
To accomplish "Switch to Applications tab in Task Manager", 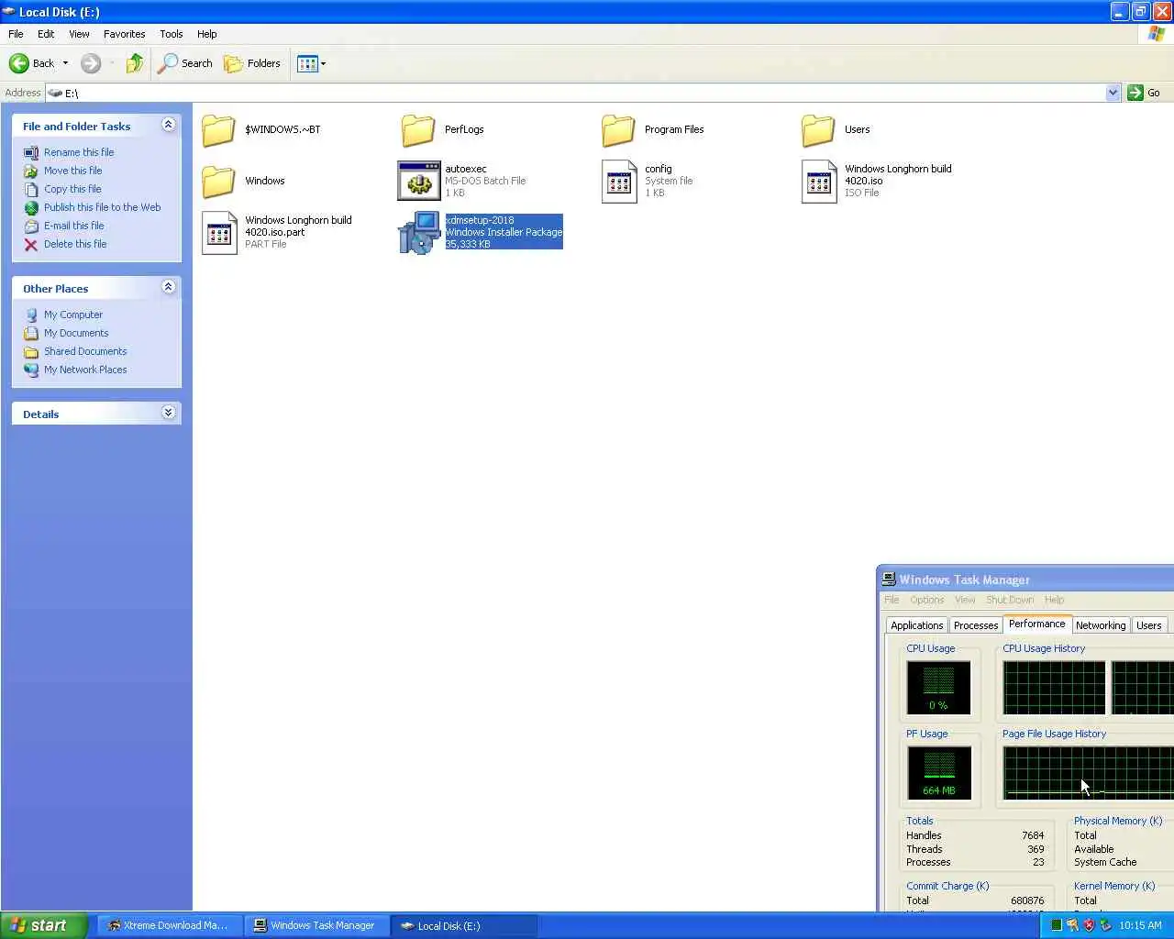I will (x=916, y=625).
